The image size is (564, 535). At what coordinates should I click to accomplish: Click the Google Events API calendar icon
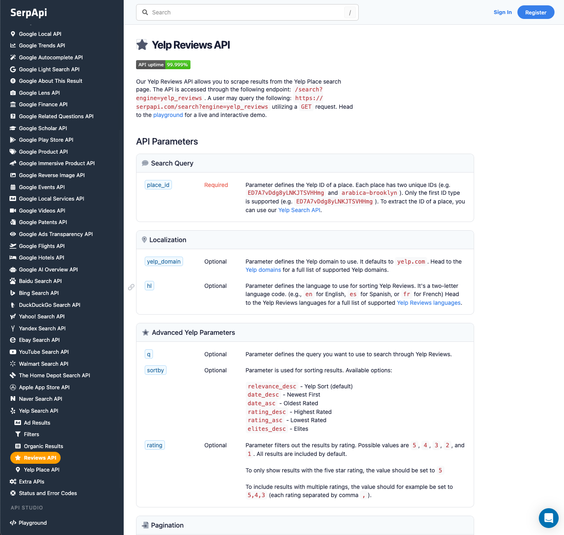click(x=13, y=187)
